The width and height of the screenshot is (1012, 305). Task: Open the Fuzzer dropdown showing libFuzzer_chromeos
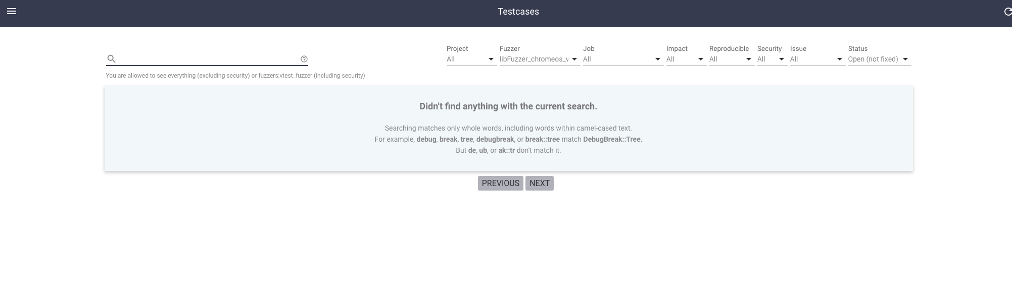(540, 59)
